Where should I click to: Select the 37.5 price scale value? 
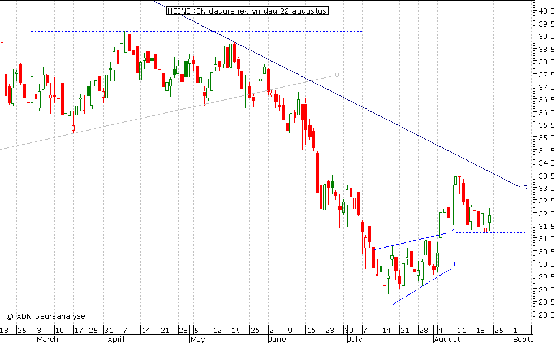coord(546,75)
